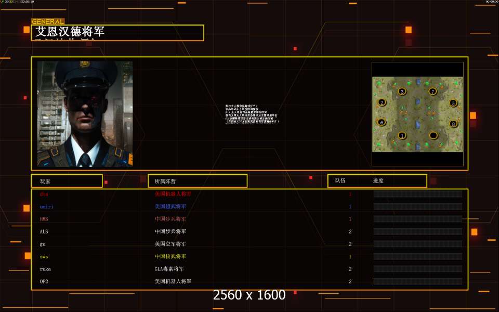Click the loading progress bar for ALS

click(x=418, y=231)
